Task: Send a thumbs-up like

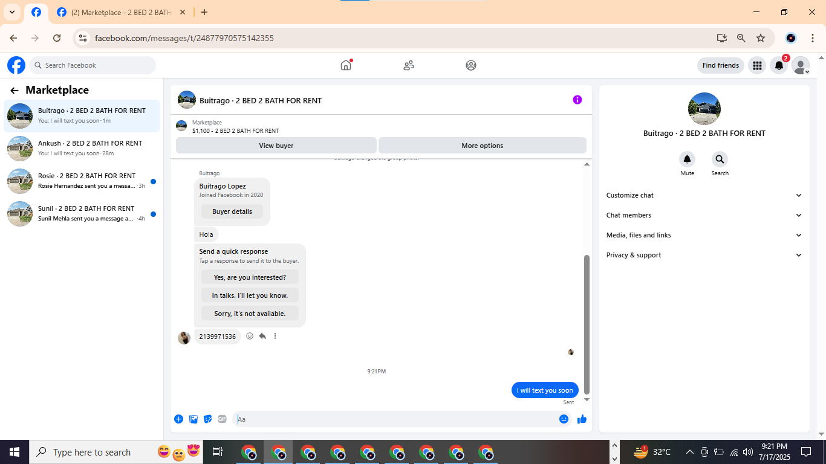Action: pyautogui.click(x=582, y=419)
